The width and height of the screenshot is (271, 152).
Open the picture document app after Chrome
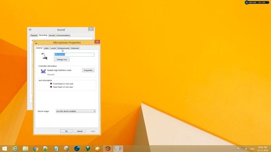45,149
